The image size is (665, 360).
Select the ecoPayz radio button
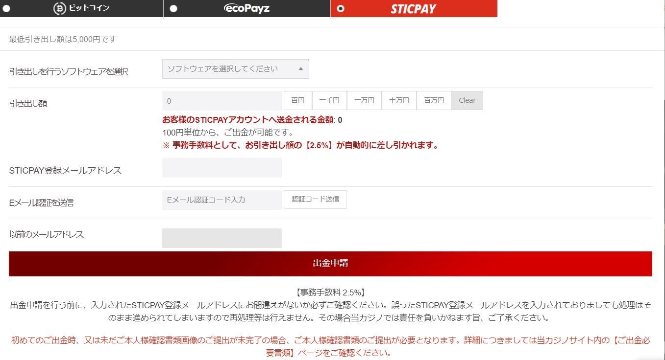(x=173, y=8)
